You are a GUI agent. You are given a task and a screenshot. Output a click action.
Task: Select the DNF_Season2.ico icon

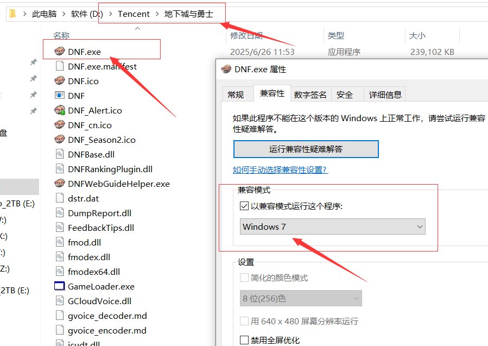coord(60,139)
